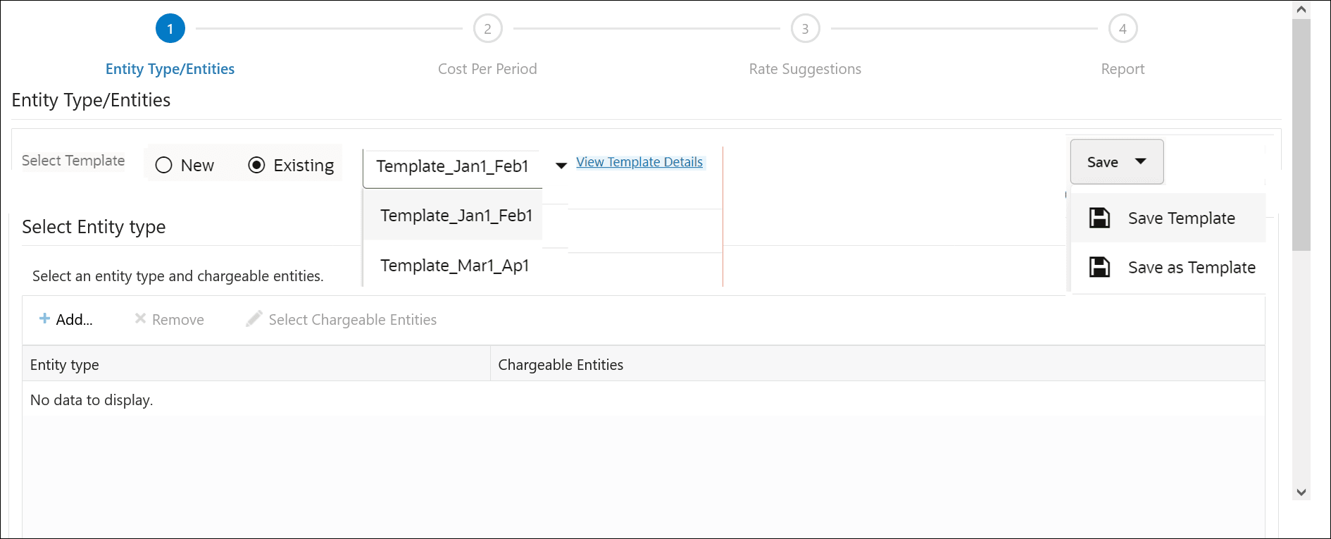This screenshot has width=1331, height=539.
Task: Click the Entity type column header
Action: [256, 364]
